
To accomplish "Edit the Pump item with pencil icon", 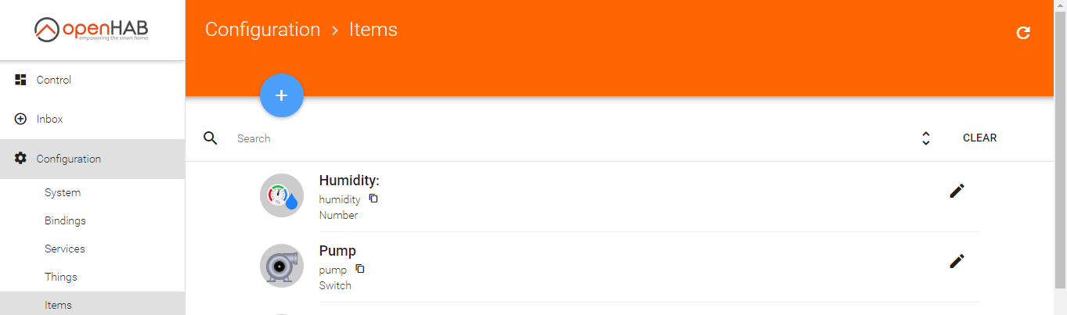I will [957, 261].
